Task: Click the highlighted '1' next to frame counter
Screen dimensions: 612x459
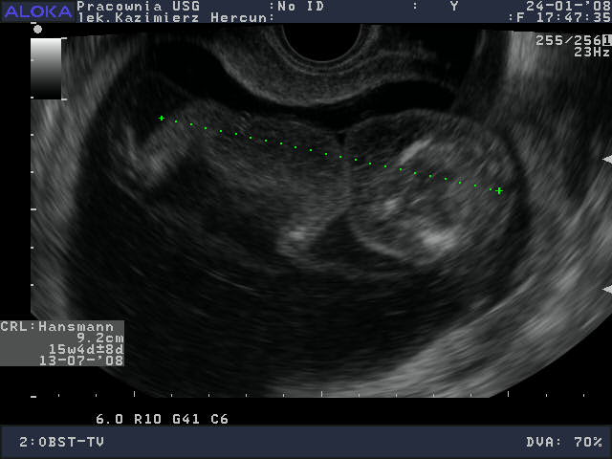Action: click(606, 40)
